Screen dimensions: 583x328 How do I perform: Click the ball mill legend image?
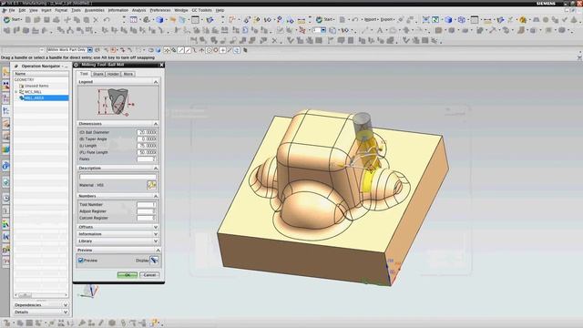[x=118, y=102]
